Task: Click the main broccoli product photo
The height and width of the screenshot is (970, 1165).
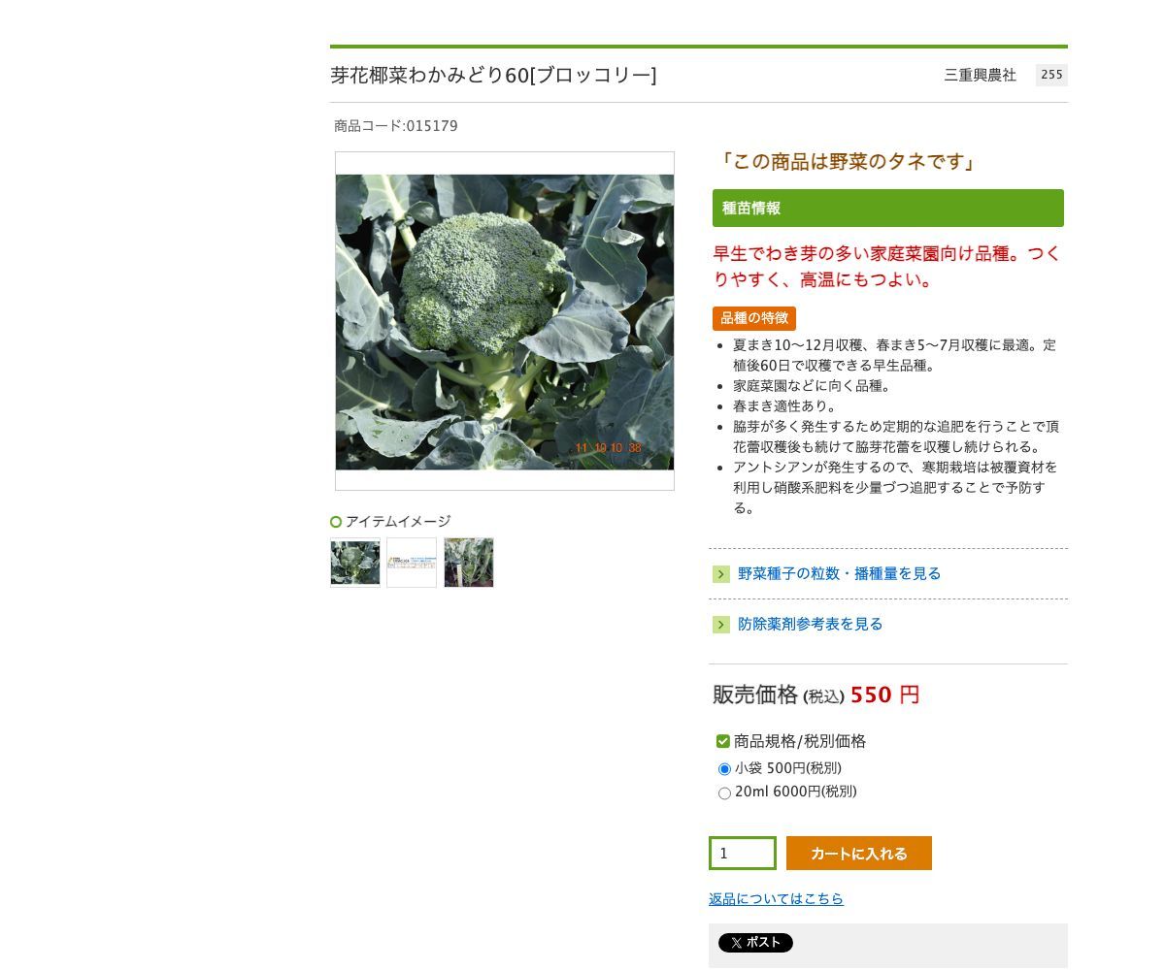Action: [505, 322]
